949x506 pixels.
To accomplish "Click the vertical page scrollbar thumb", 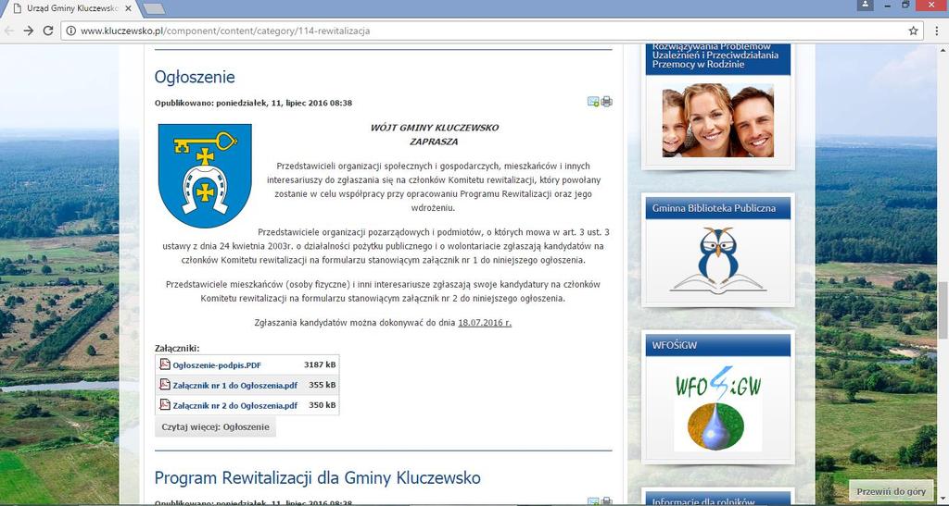I will [943, 311].
